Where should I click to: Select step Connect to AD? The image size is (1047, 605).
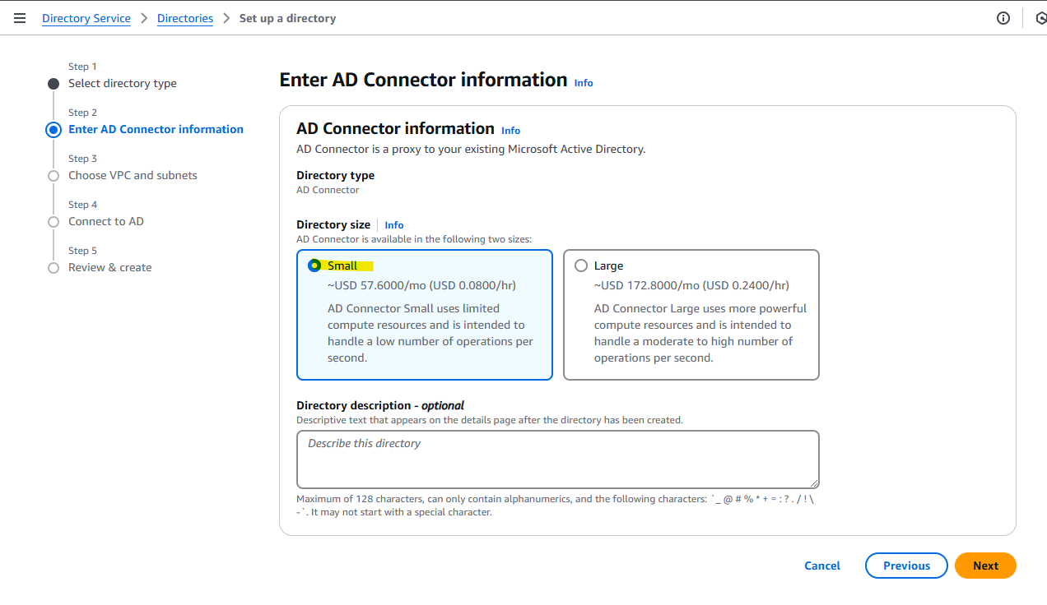pos(106,221)
